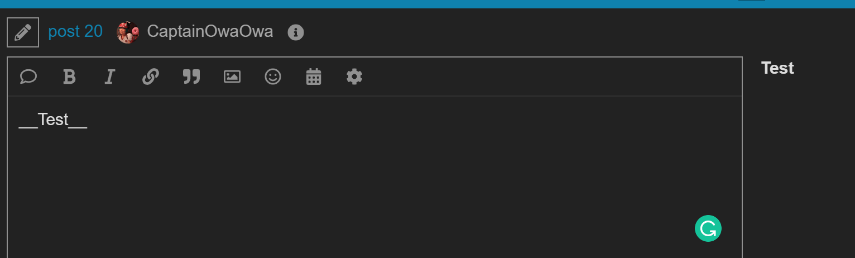Click the bold Test preview text

(777, 68)
